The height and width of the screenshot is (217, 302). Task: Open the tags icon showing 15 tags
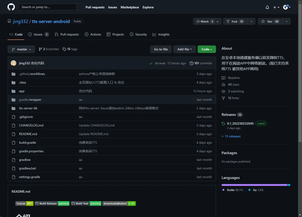tap(64, 49)
